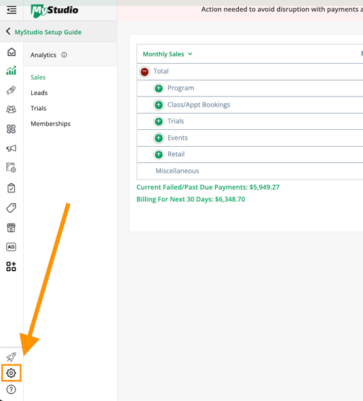
Task: Select Leads in Analytics menu
Action: click(x=39, y=93)
